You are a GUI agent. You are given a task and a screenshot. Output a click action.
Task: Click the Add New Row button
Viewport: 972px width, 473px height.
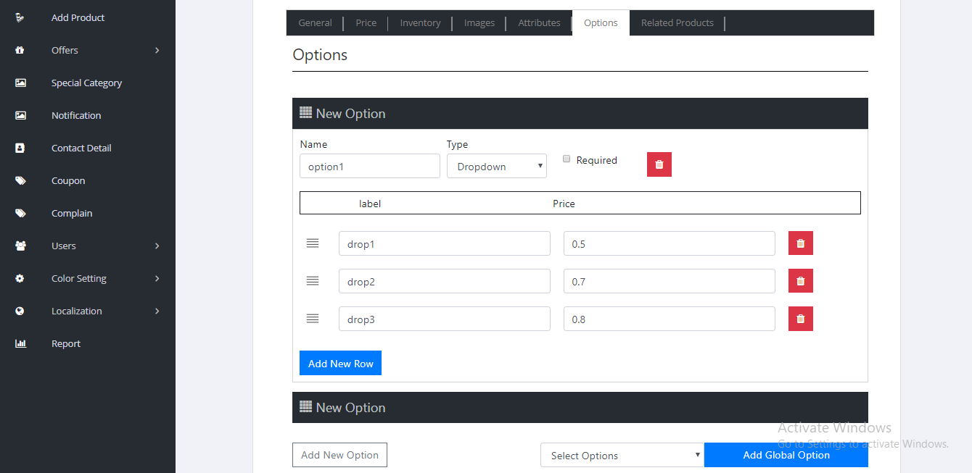pyautogui.click(x=340, y=364)
